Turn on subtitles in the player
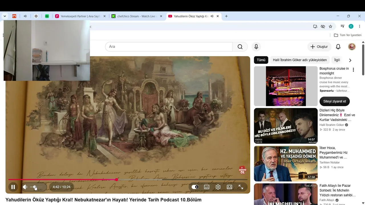The image size is (365, 205). [207, 187]
